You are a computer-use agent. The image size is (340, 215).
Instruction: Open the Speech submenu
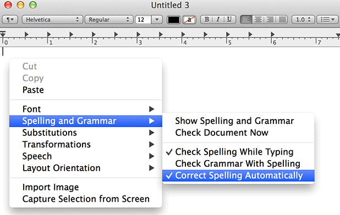[x=86, y=156]
